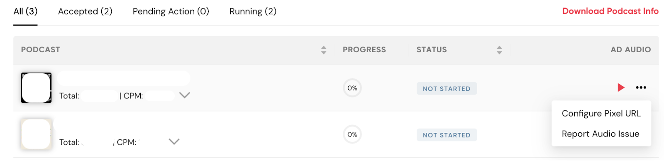Click the Podcast column header
This screenshot has height=161, width=664.
(41, 50)
